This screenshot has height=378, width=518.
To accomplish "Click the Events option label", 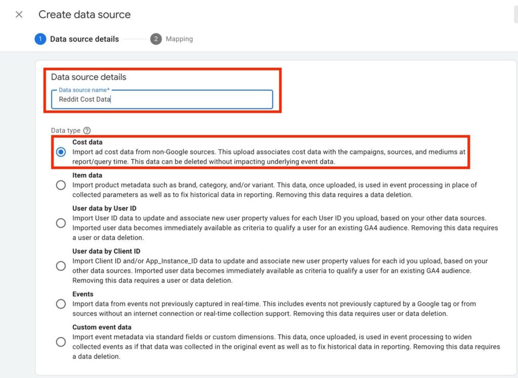I will coord(83,294).
